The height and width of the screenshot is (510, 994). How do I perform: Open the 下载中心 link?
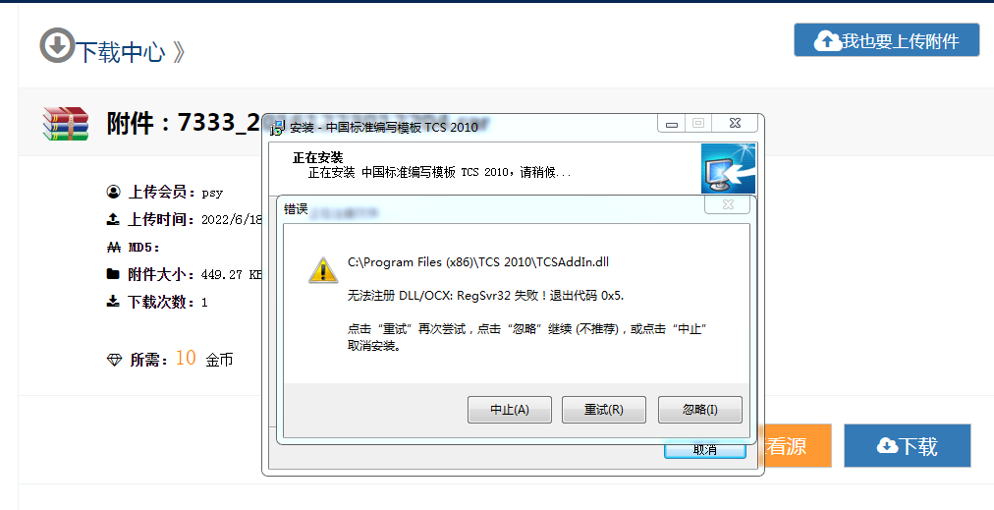(121, 52)
